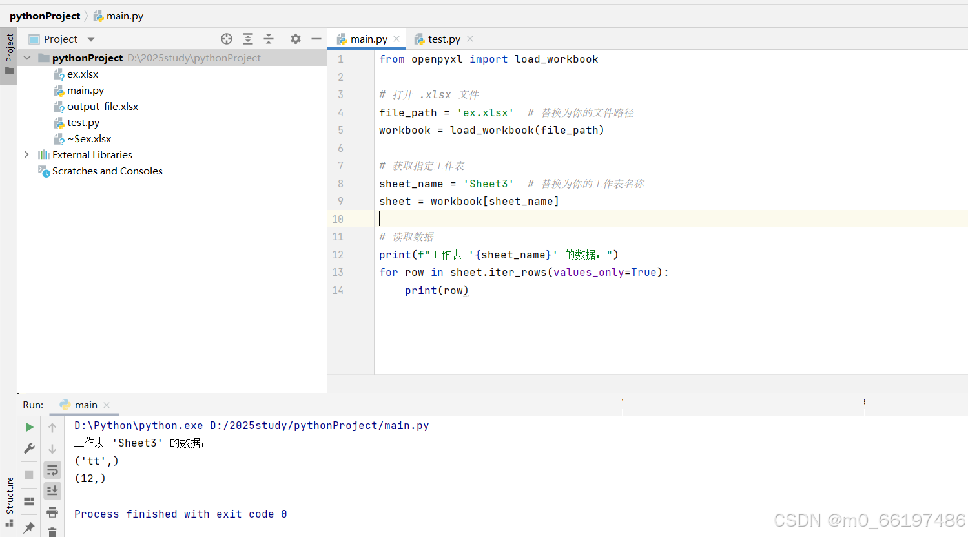968x537 pixels.
Task: Collapse all nodes in Project tree
Action: point(269,39)
